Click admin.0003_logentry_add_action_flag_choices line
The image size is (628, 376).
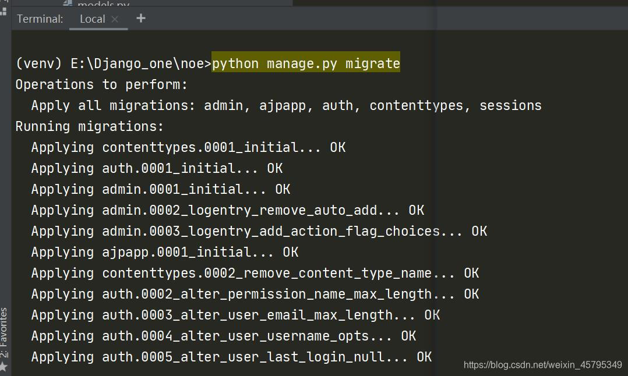click(x=259, y=231)
